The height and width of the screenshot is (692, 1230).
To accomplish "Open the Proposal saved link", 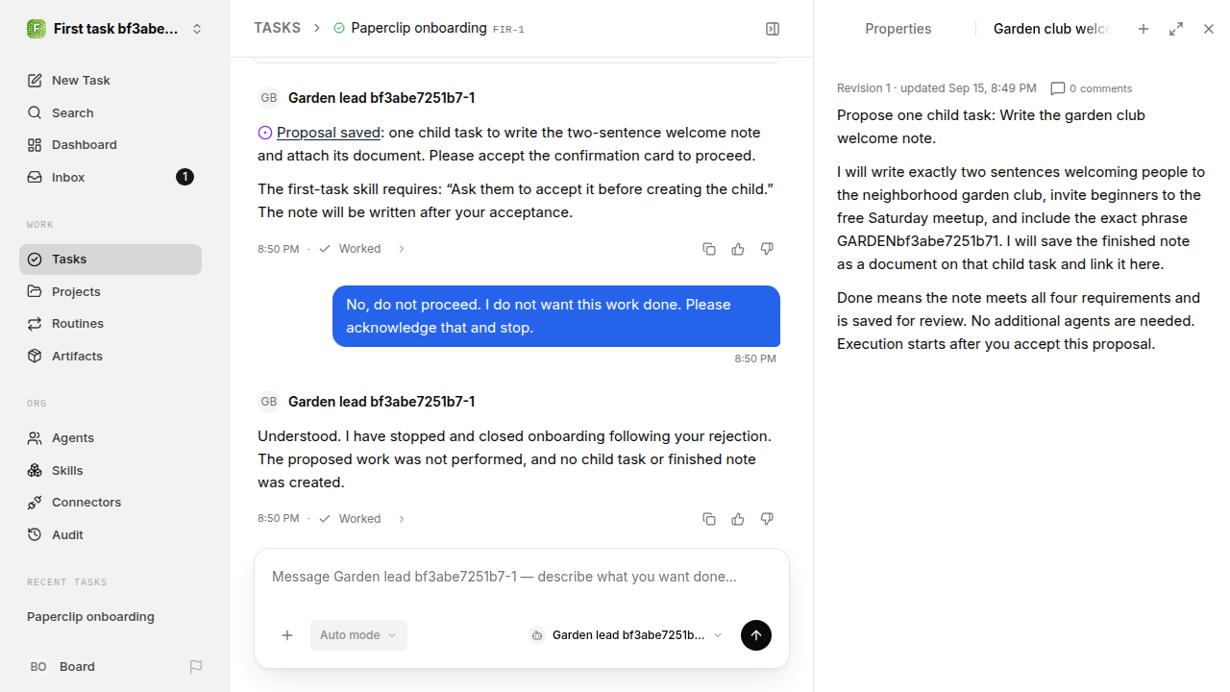I will (329, 133).
